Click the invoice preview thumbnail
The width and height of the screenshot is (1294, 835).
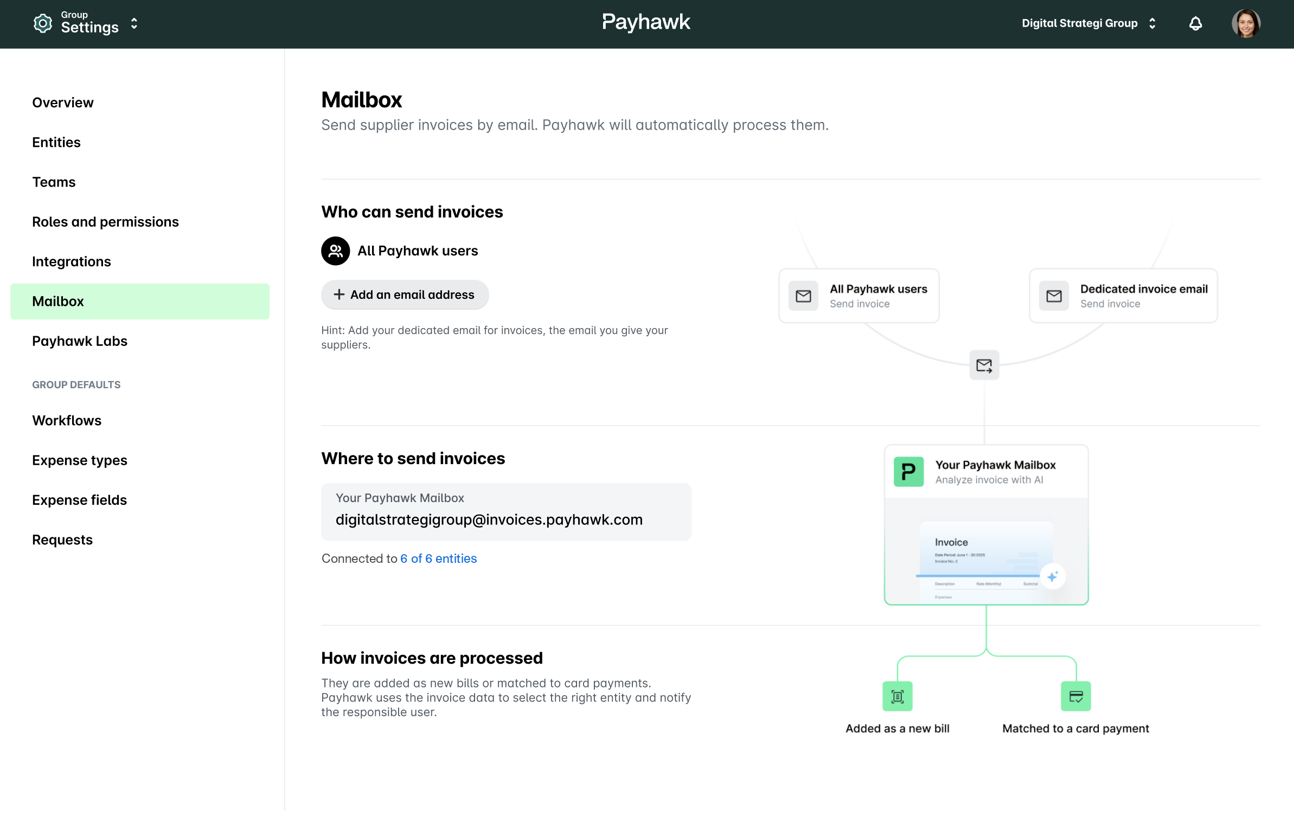(x=986, y=561)
